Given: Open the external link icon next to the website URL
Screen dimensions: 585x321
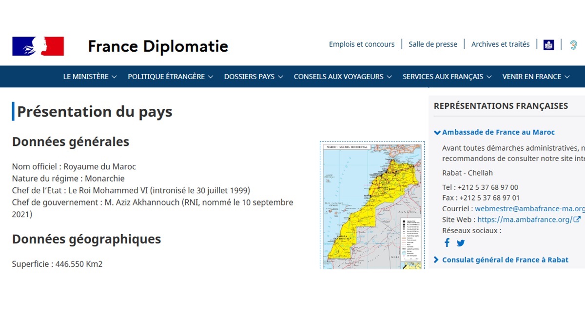Looking at the screenshot, I should pyautogui.click(x=577, y=219).
